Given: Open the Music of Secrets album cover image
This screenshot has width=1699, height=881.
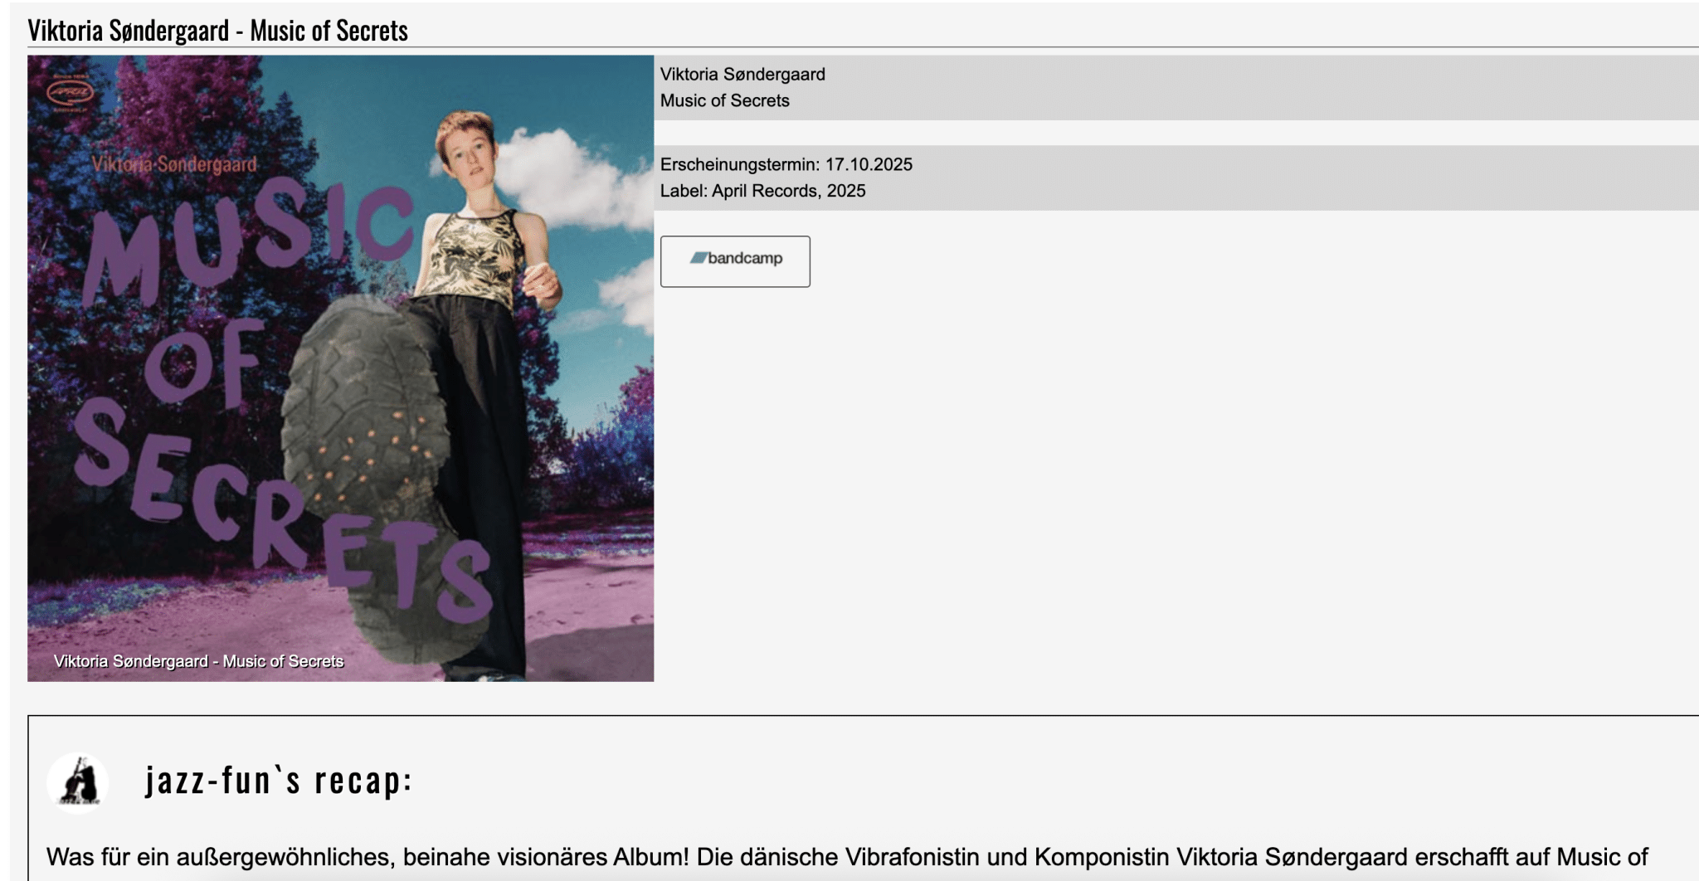Looking at the screenshot, I should click(x=340, y=368).
